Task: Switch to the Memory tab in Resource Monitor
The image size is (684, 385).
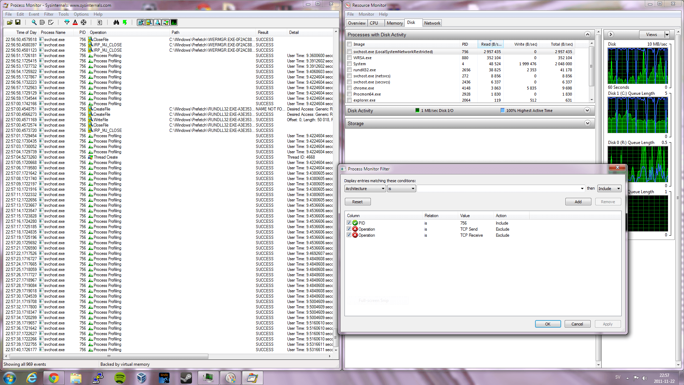Action: 395,23
